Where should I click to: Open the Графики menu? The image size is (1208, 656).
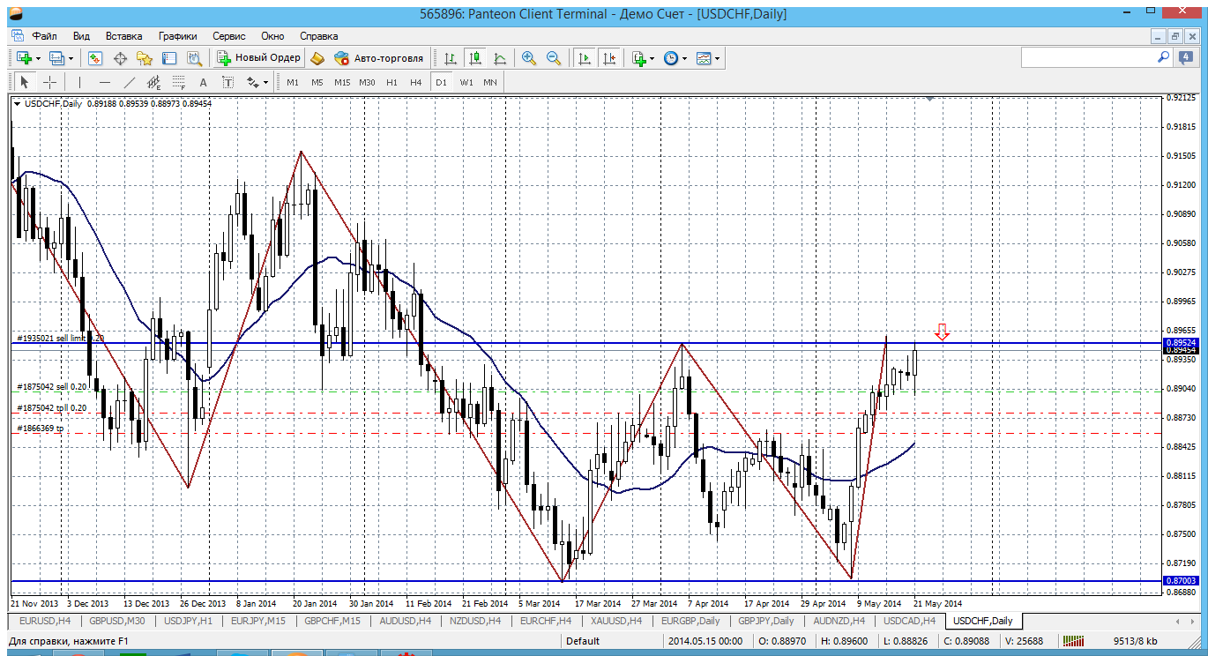[177, 36]
